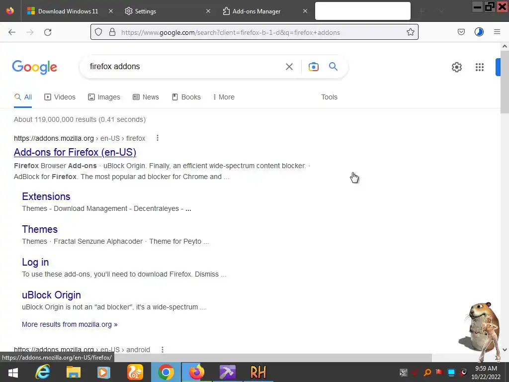The width and height of the screenshot is (509, 382).
Task: Open Add-ons for Firefox (en-US) result
Action: click(x=75, y=152)
